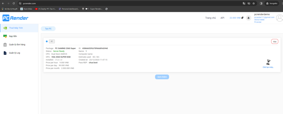
Task: Click the Server Ready status text
Action: tap(59, 51)
